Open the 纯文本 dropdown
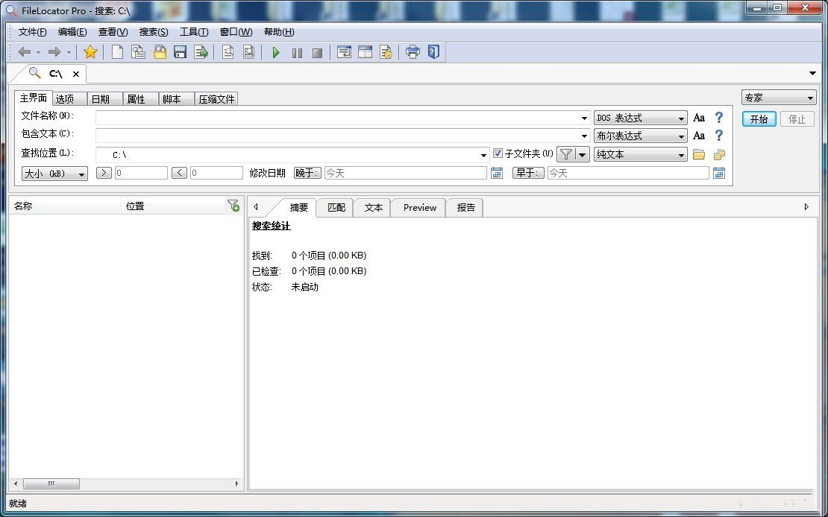This screenshot has height=517, width=828. click(x=641, y=154)
